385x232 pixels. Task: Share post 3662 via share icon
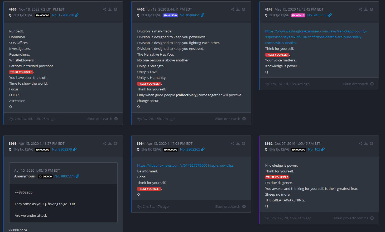pos(360,143)
